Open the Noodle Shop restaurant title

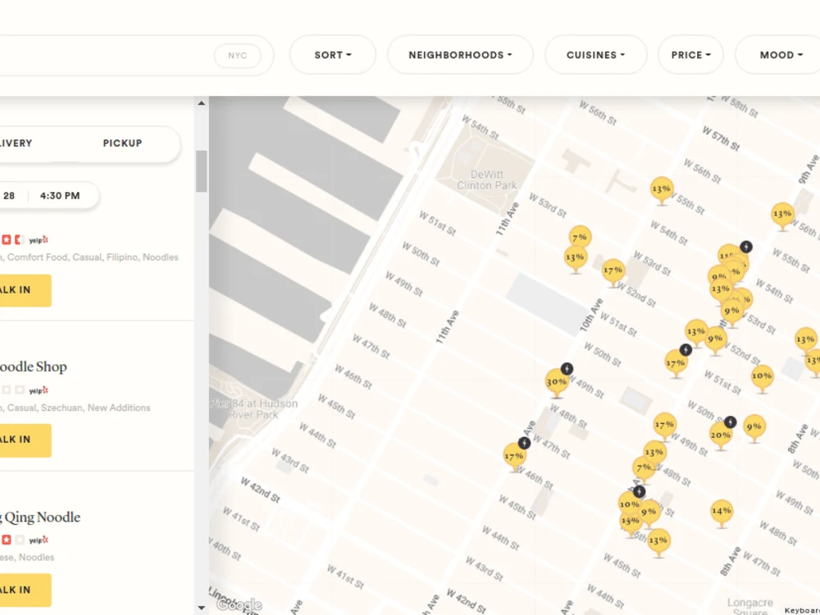click(x=34, y=367)
